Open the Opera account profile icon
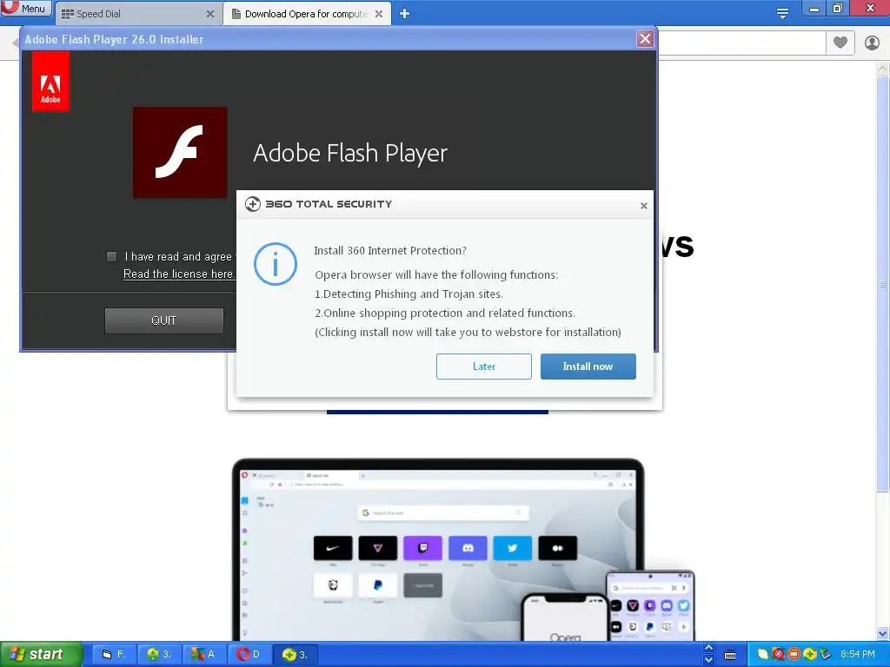The width and height of the screenshot is (890, 667). click(x=872, y=43)
